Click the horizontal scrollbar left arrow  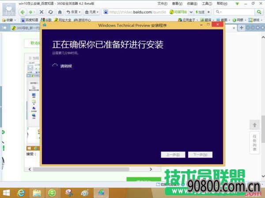(30, 169)
